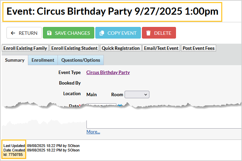The height and width of the screenshot is (161, 242).
Task: Click the floppy disk Save Changes icon
Action: 49,33
